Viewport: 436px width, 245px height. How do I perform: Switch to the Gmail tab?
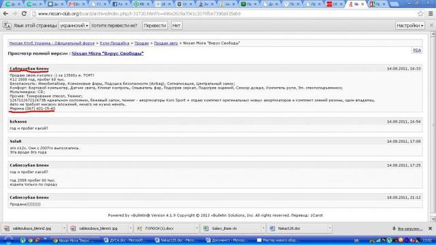77,4
